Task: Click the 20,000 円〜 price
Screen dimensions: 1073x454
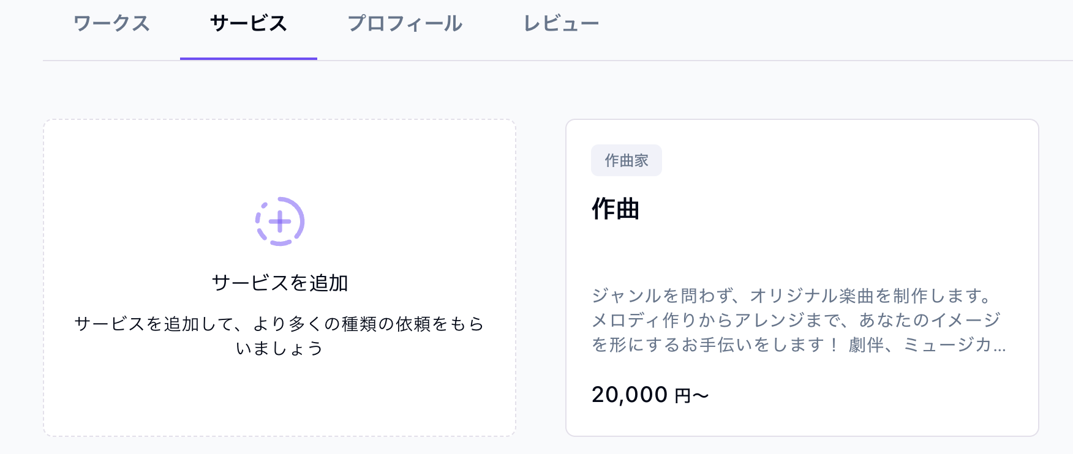Action: [x=650, y=395]
